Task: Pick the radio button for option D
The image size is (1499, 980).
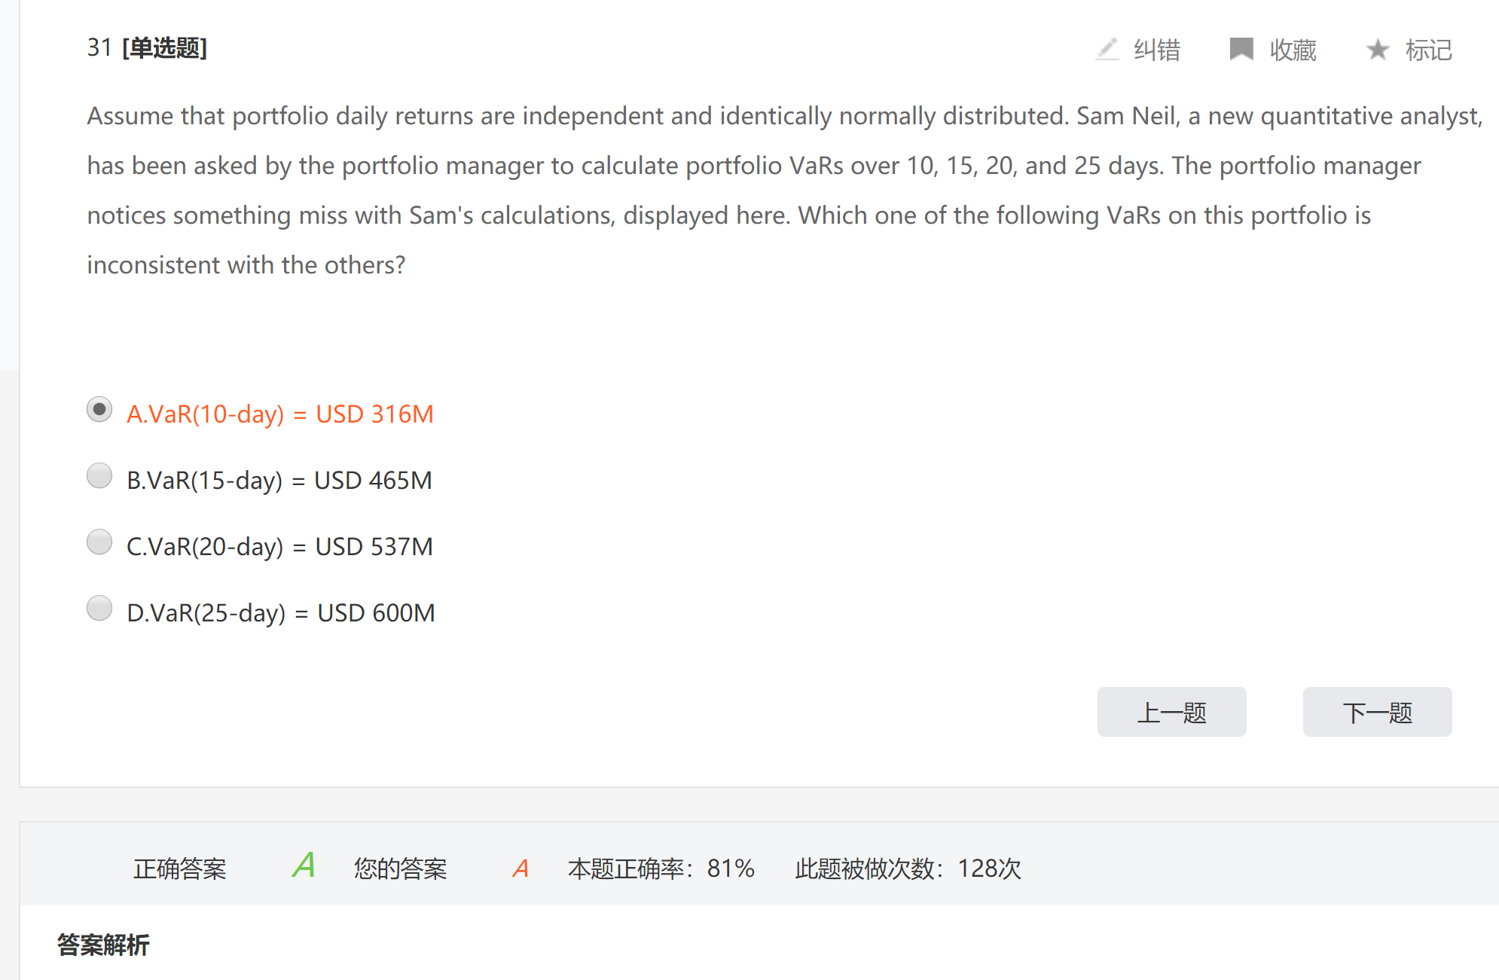Action: [x=99, y=609]
